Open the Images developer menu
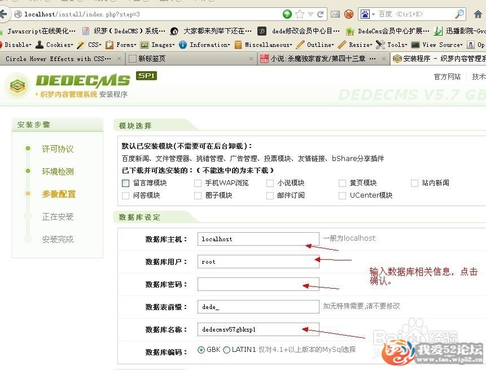486x370 pixels. pos(157,45)
